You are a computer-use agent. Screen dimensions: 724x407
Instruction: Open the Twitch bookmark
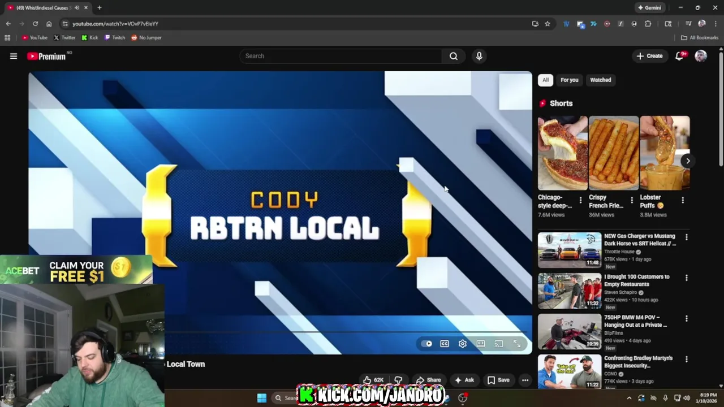pyautogui.click(x=115, y=38)
